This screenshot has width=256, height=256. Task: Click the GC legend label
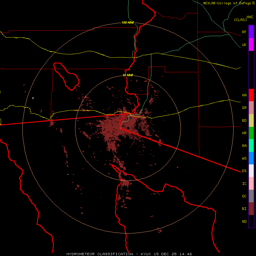tap(244, 196)
